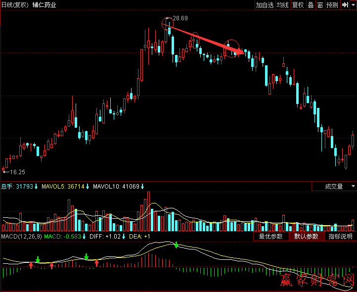This screenshot has width=357, height=292.
Task: Open the 预测 forecast tool
Action: pyautogui.click(x=332, y=5)
